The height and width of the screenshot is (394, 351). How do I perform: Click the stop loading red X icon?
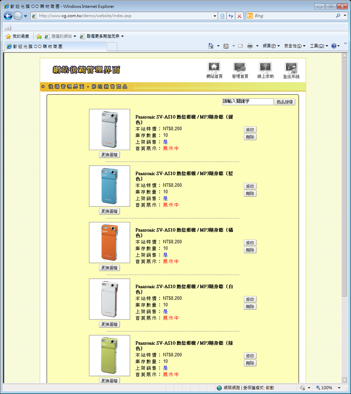pos(239,16)
